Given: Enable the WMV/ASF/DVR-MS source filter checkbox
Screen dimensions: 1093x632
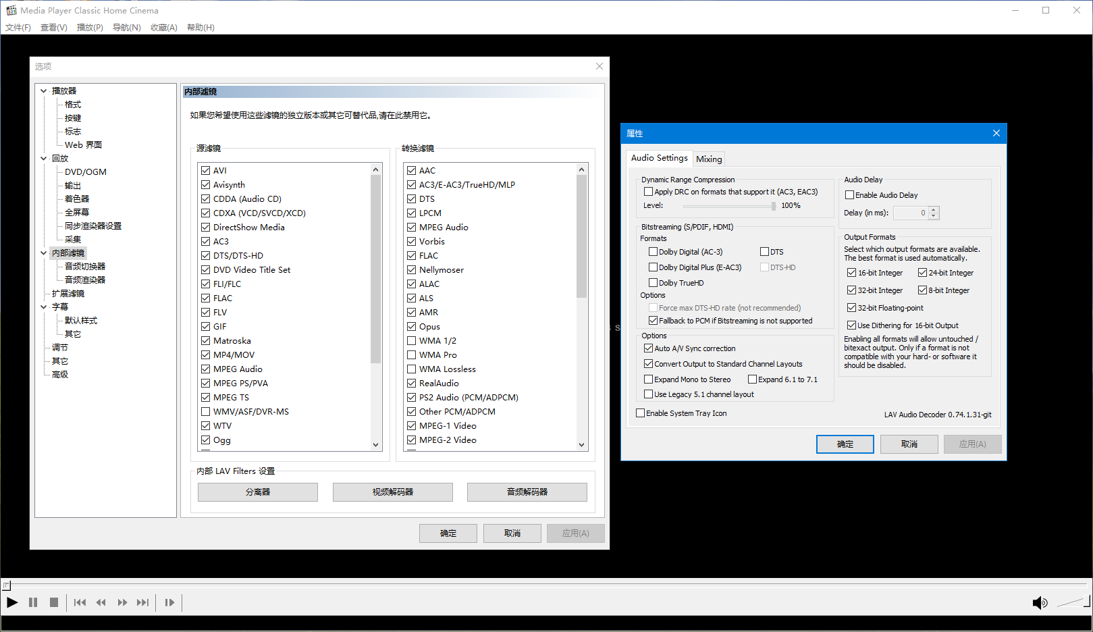Looking at the screenshot, I should click(206, 411).
